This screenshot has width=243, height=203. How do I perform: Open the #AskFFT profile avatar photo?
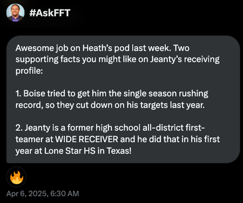(16, 12)
